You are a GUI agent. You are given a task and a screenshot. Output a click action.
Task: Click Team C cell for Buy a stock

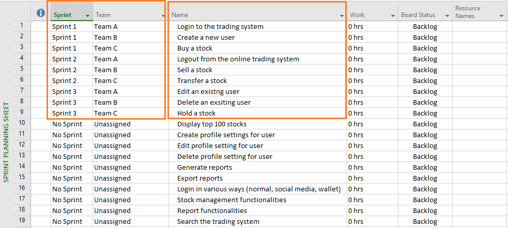click(131, 48)
